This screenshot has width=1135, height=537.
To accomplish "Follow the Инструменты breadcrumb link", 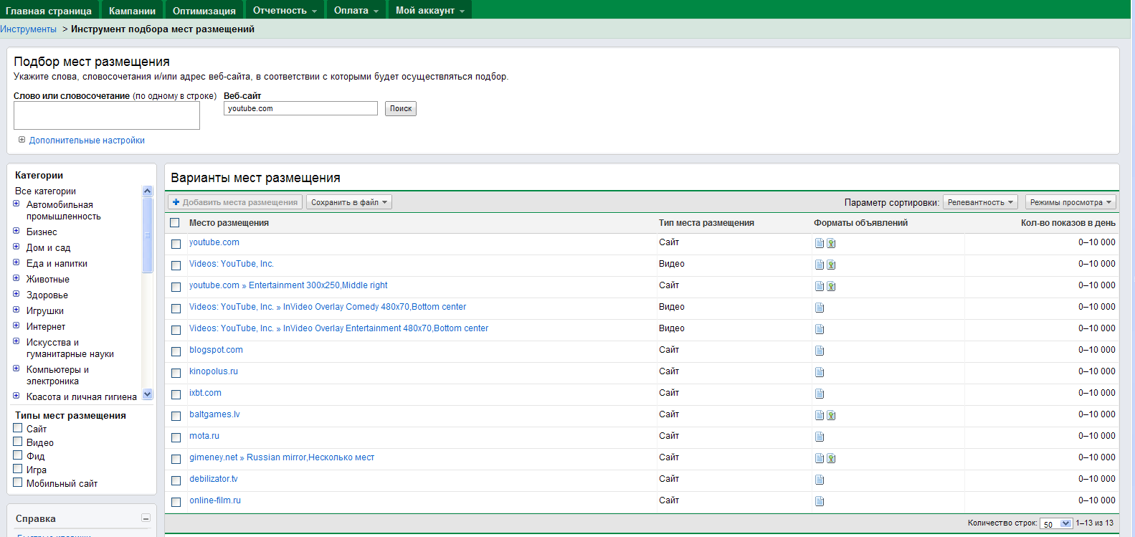I will point(28,29).
